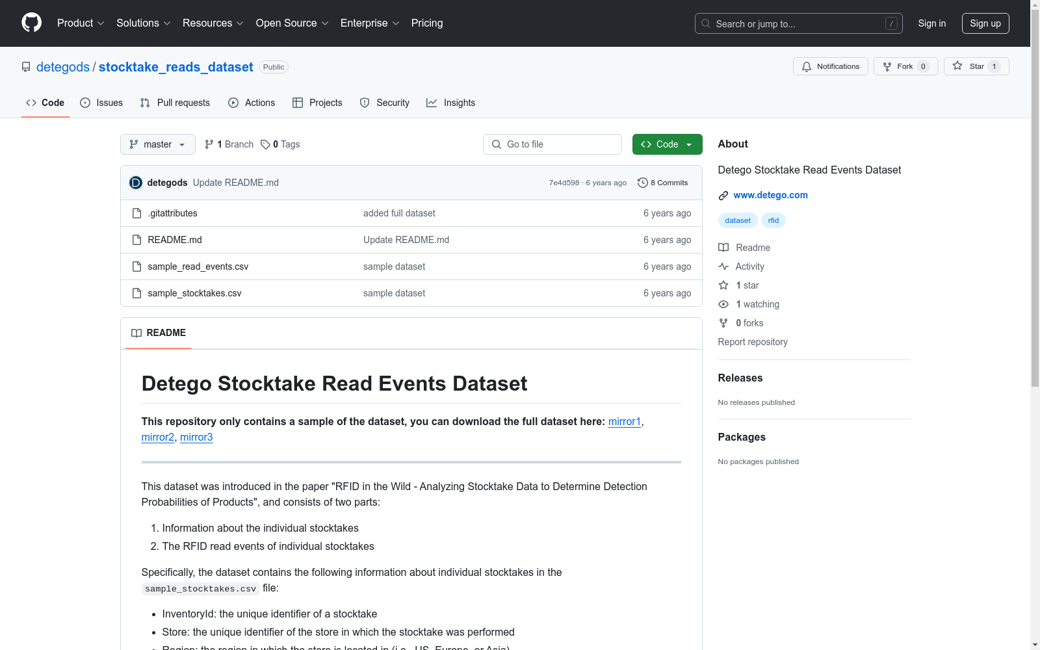Go to the Actions tab
The height and width of the screenshot is (650, 1040).
[x=252, y=103]
